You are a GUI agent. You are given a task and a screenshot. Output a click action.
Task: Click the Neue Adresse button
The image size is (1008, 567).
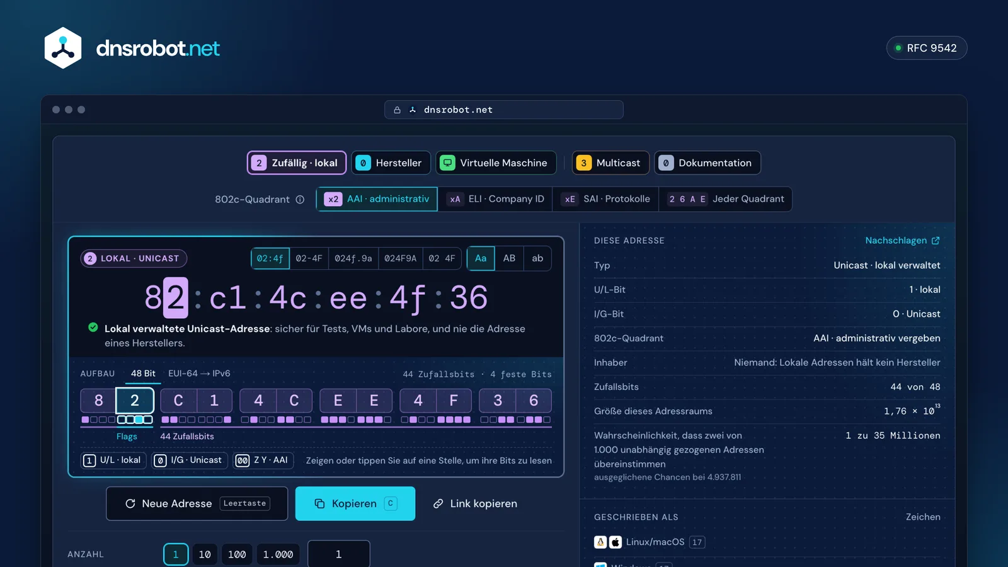click(x=197, y=503)
